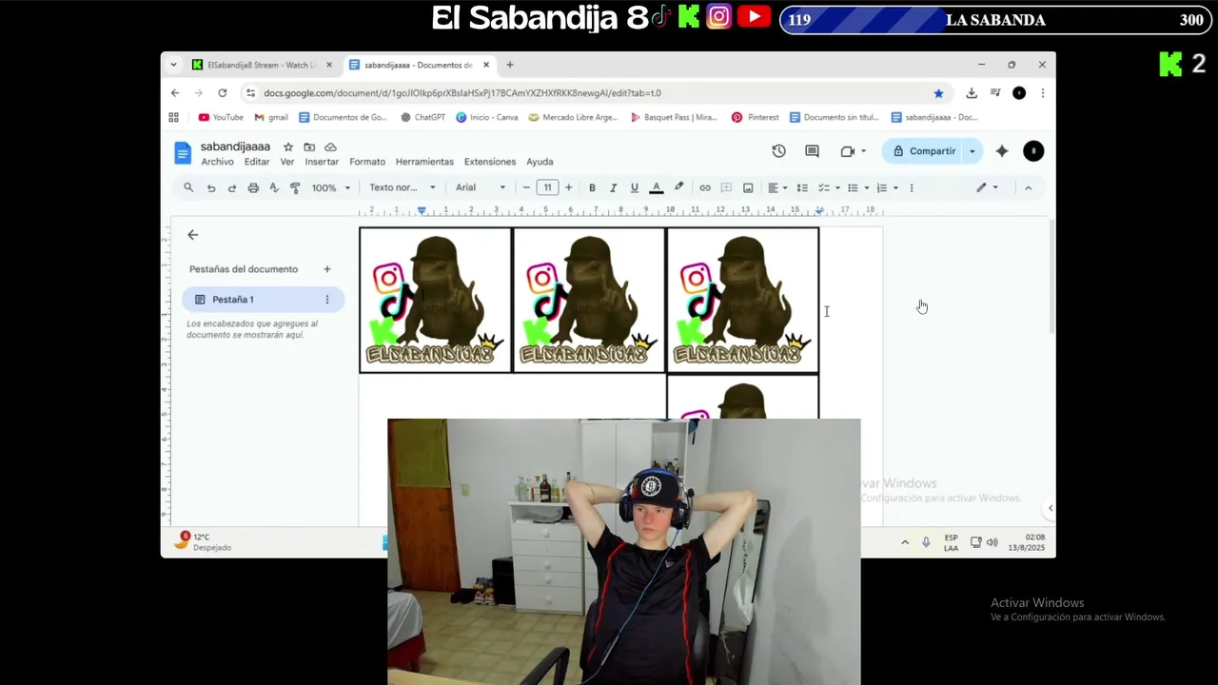Click the font size field showing 11

click(547, 187)
